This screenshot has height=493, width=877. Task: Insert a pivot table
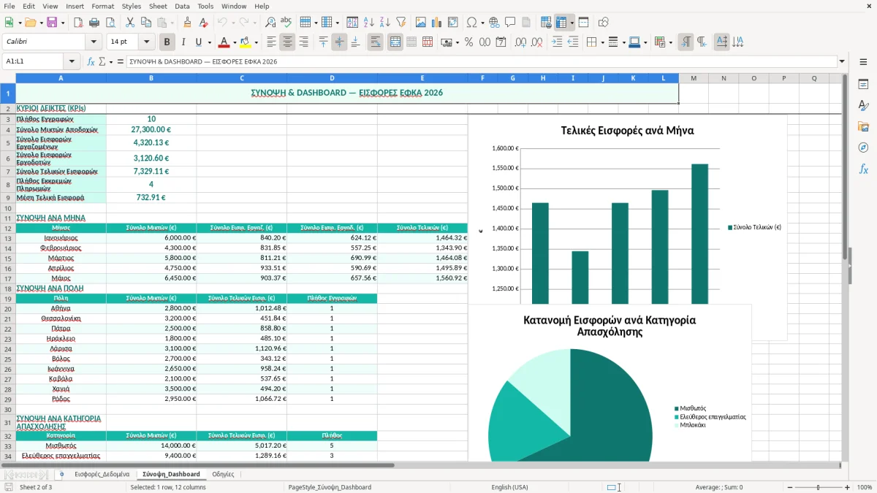point(452,23)
